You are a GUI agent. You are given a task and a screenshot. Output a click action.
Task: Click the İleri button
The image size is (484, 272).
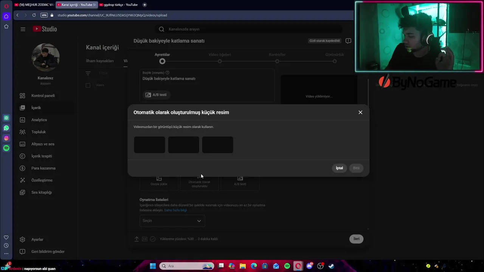(x=356, y=239)
